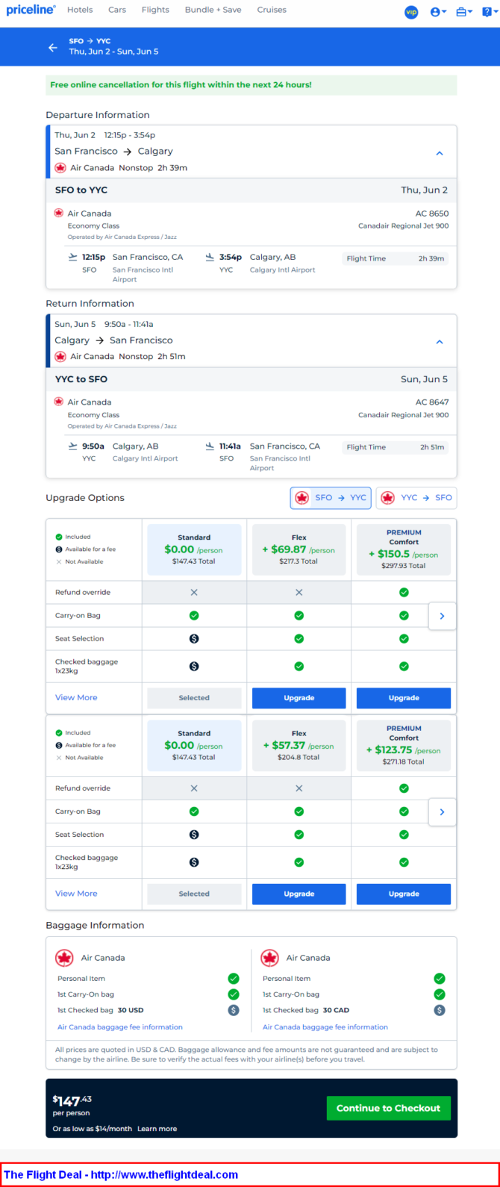Click Flex Carry-on Bag checkmark, $217.3 table
The image size is (500, 1187).
click(x=299, y=616)
